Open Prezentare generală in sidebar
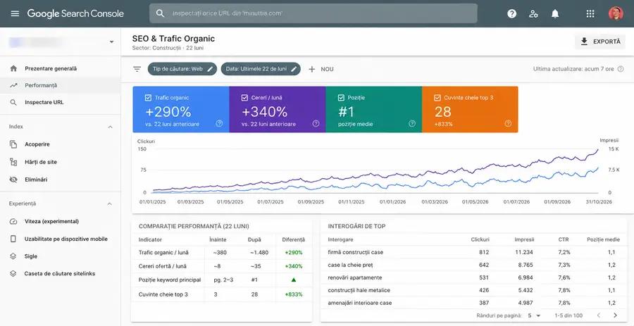Screen dimensions: 634x326 pos(61,68)
